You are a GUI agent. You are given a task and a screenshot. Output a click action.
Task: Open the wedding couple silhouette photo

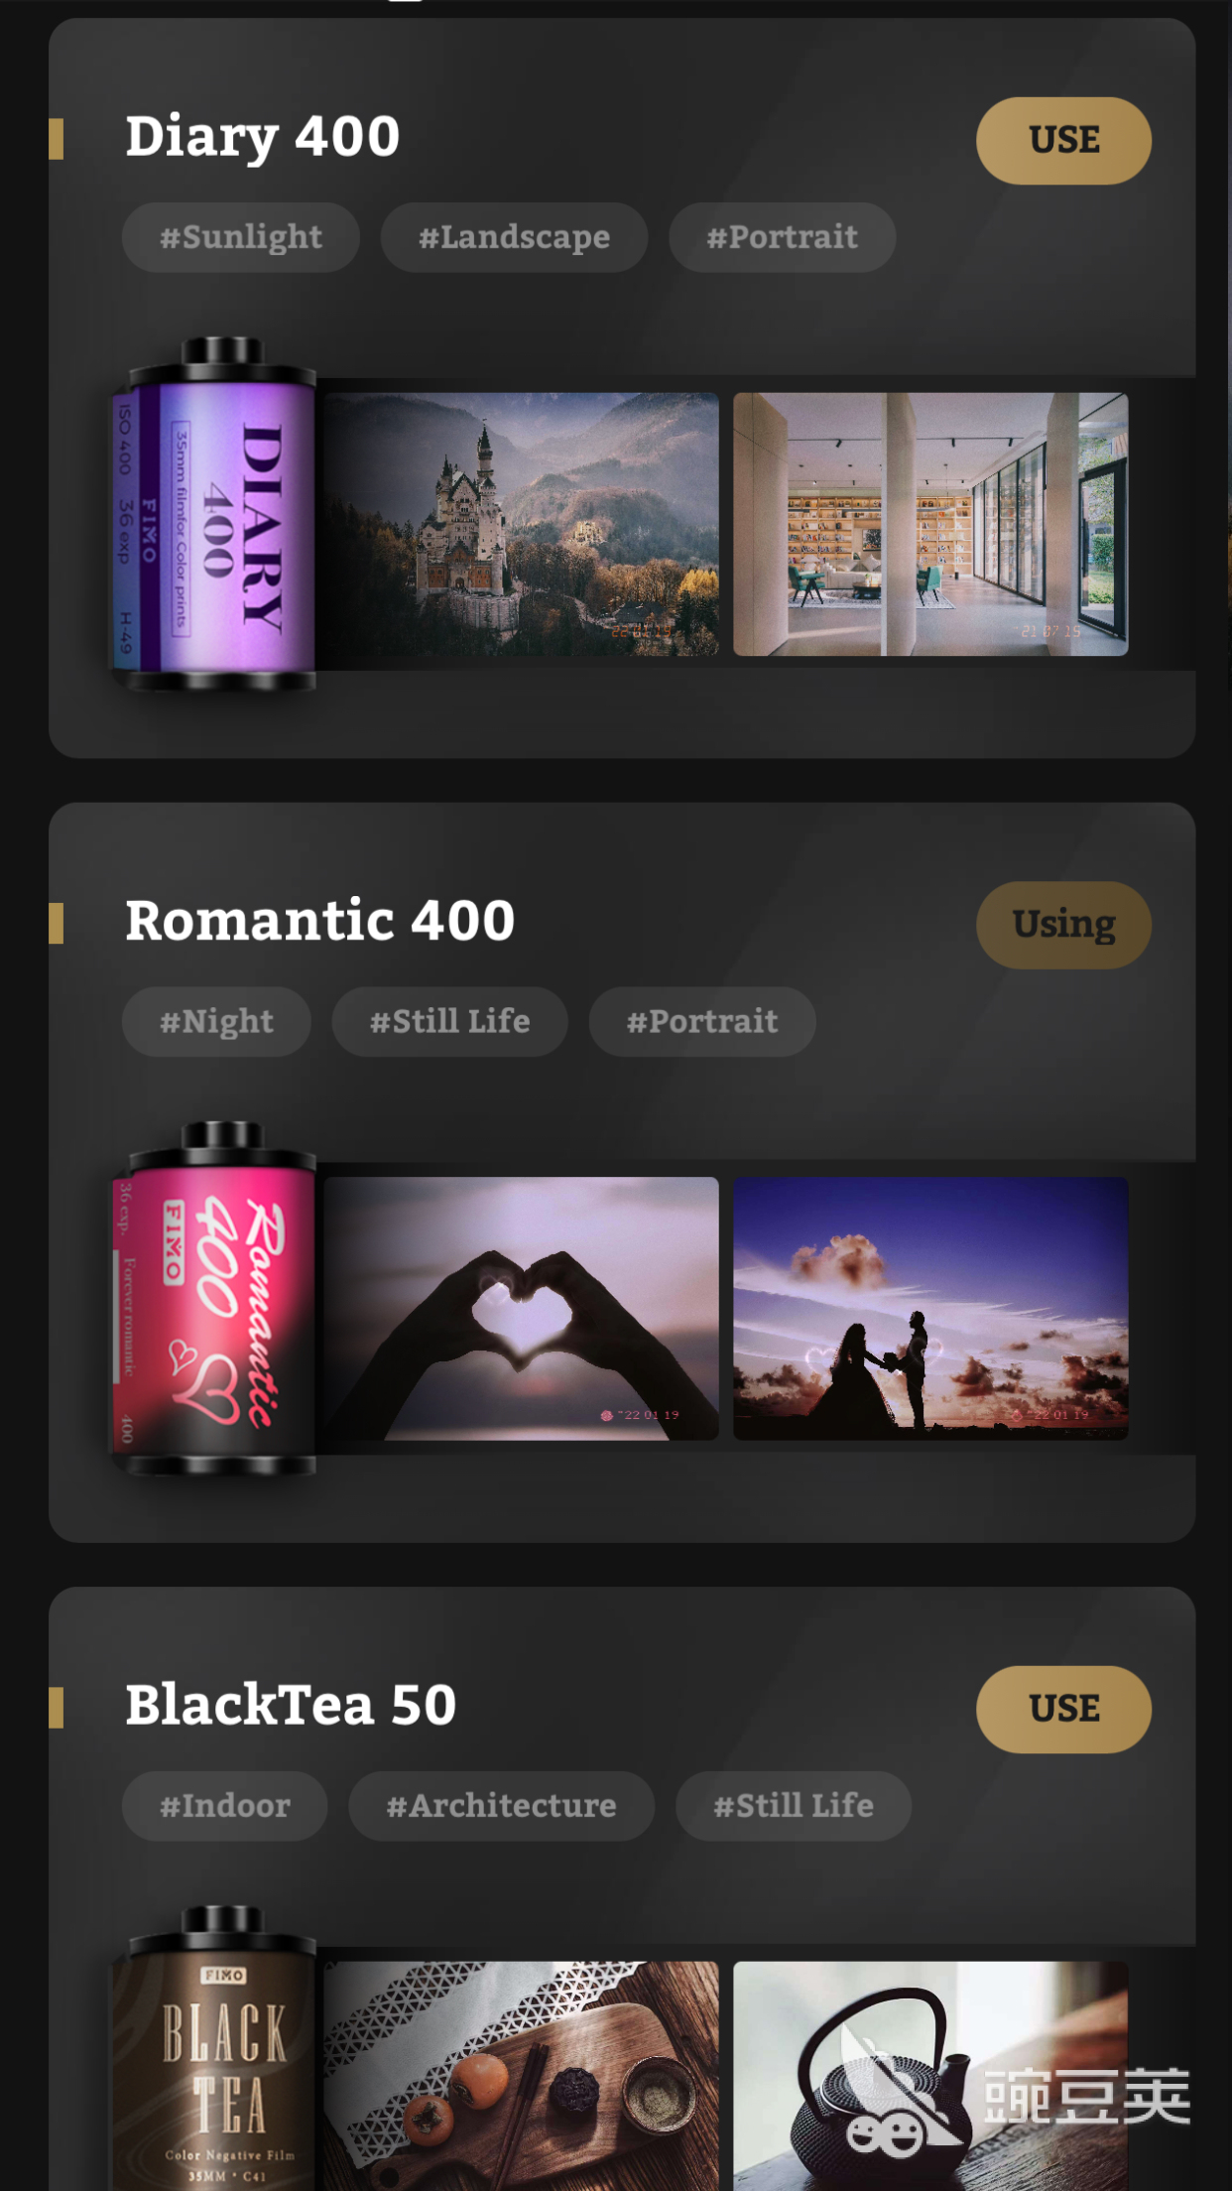click(930, 1308)
